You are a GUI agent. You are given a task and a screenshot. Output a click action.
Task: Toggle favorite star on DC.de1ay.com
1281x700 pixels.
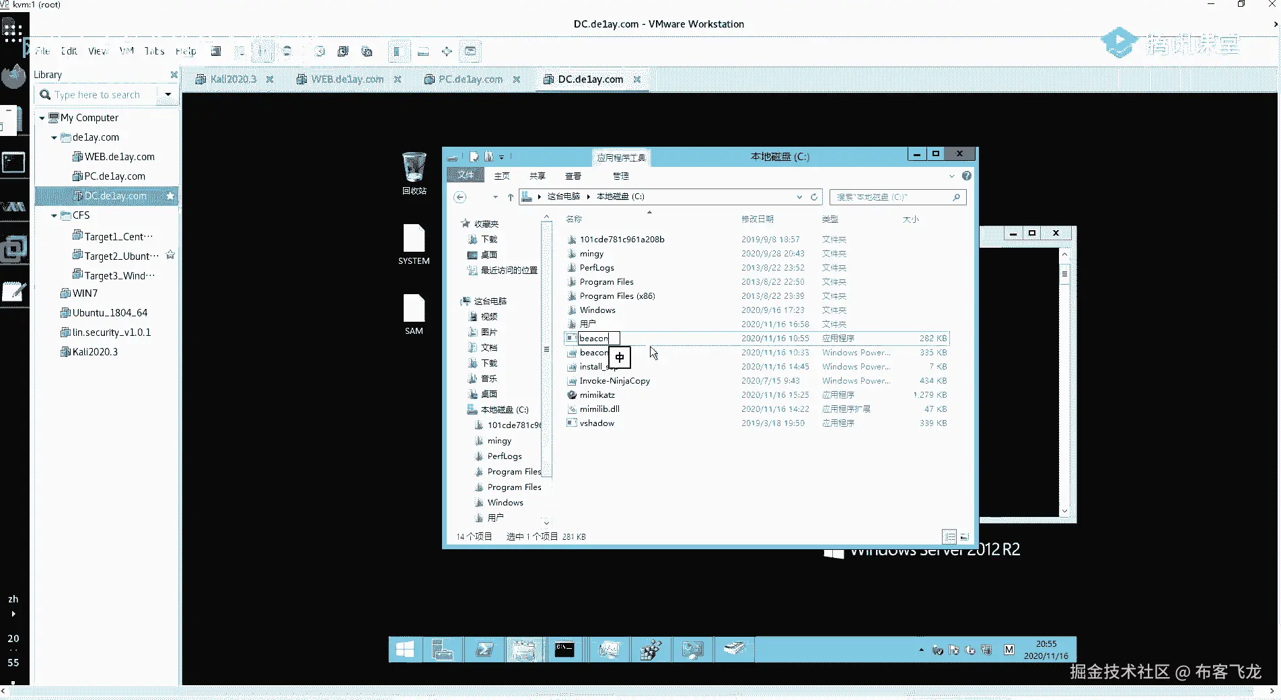pyautogui.click(x=170, y=196)
